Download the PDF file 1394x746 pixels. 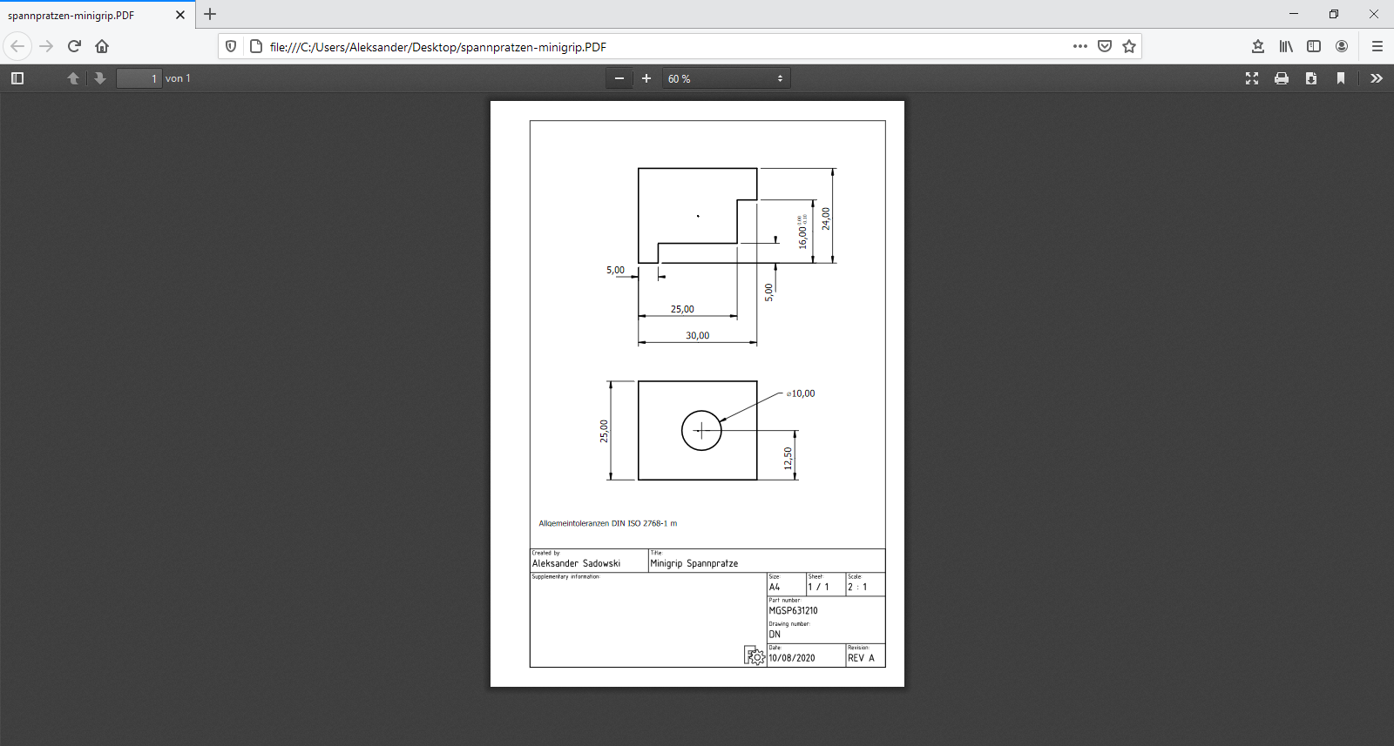1311,78
